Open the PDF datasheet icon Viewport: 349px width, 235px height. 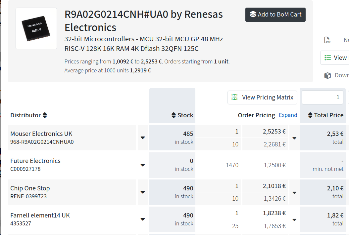327,40
